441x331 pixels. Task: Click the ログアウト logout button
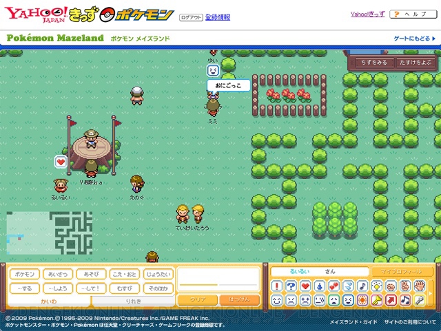click(x=191, y=17)
